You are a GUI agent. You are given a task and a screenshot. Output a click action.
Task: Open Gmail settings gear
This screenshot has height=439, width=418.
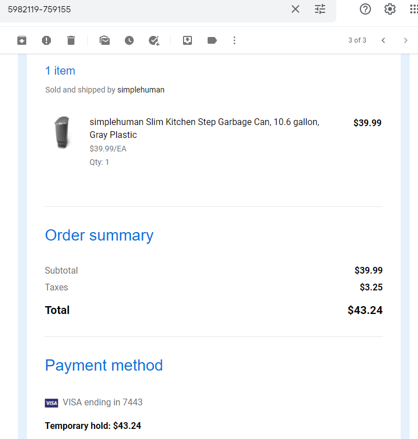tap(390, 9)
